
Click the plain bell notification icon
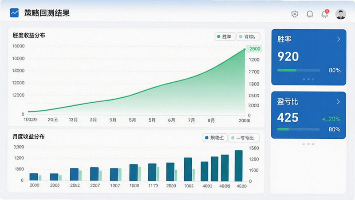click(x=309, y=14)
